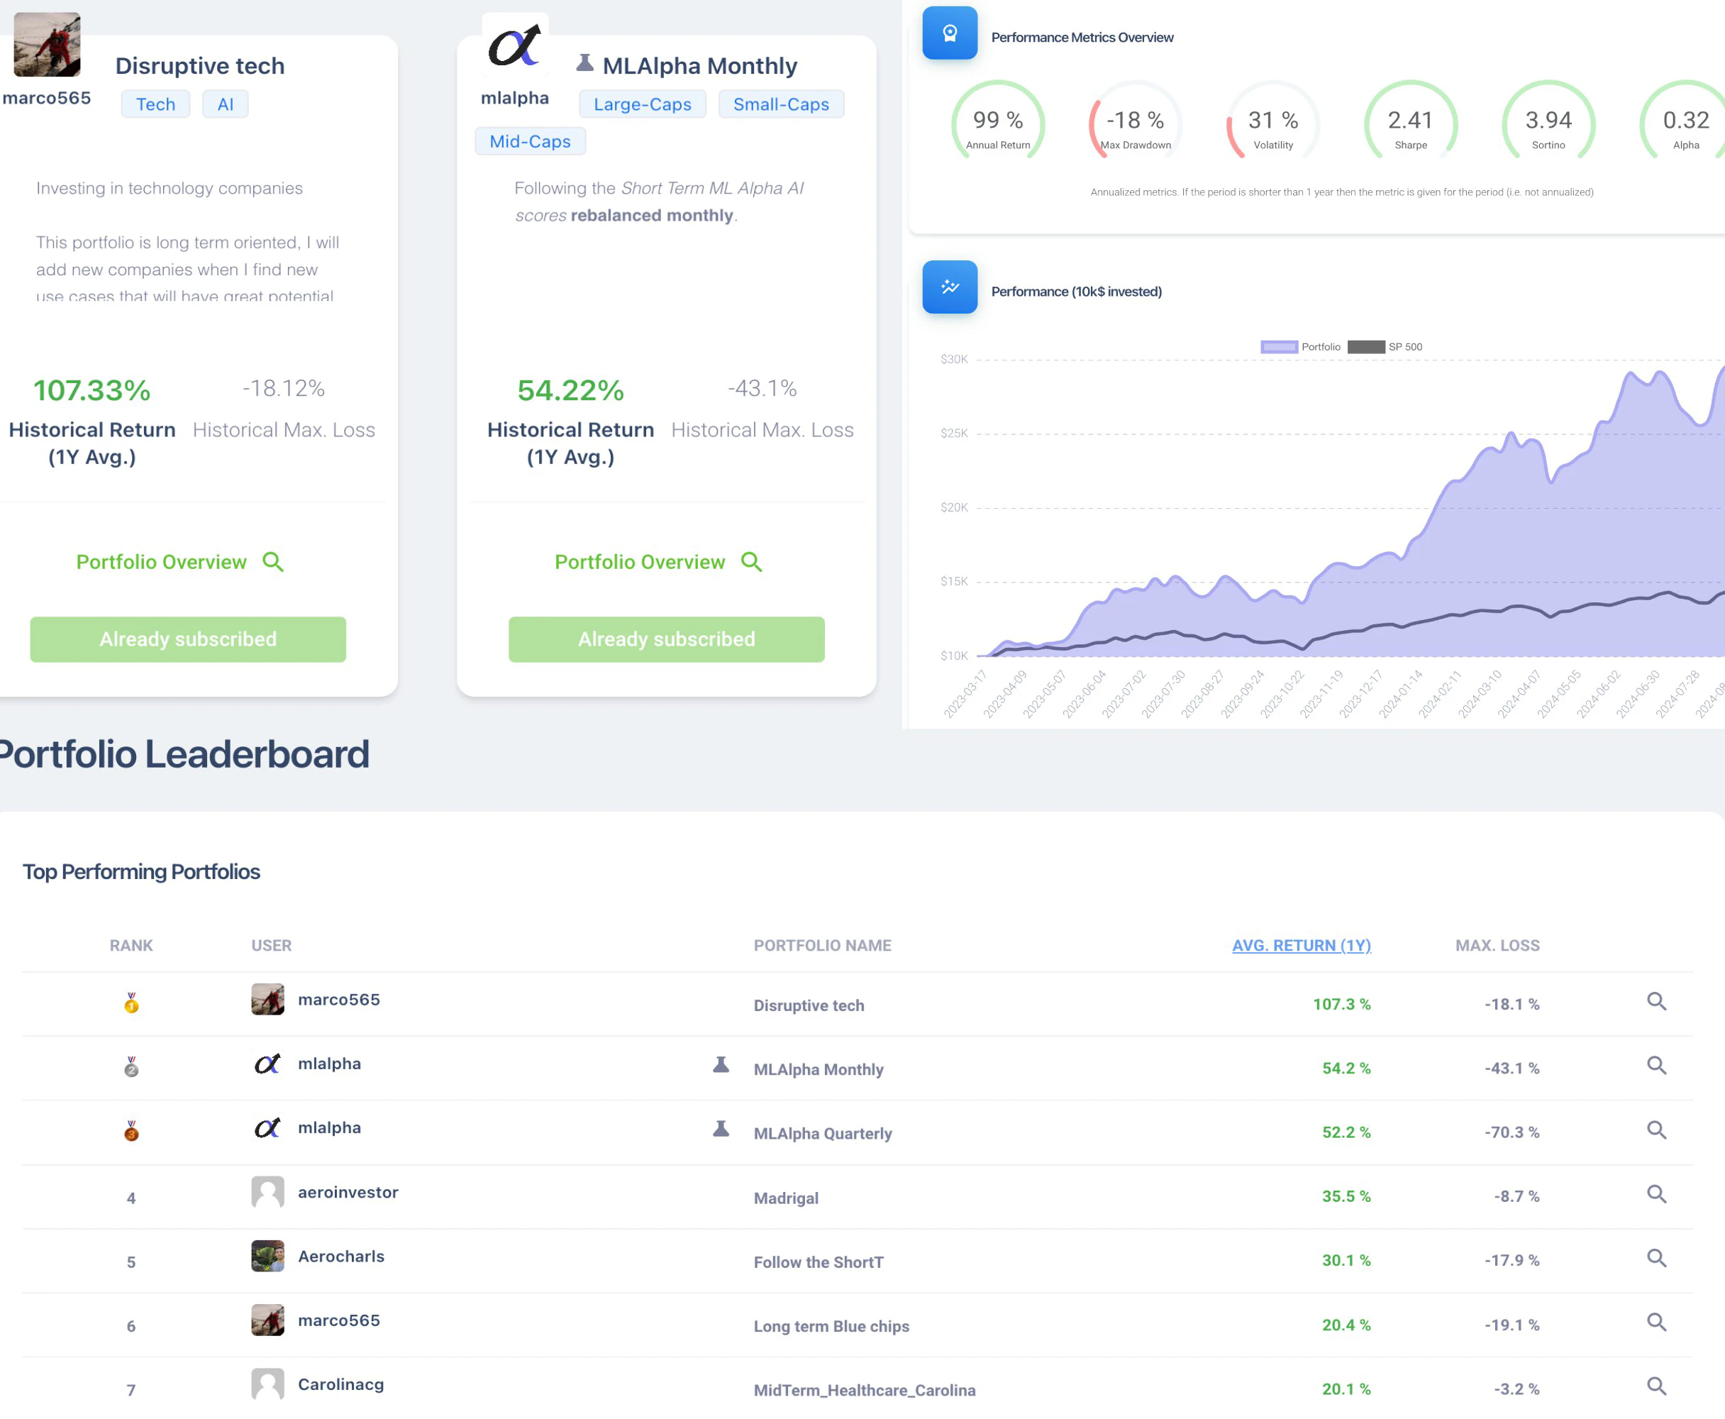The height and width of the screenshot is (1419, 1725).
Task: Expand Mid-Caps tag filter on MLAlpha card
Action: 527,139
